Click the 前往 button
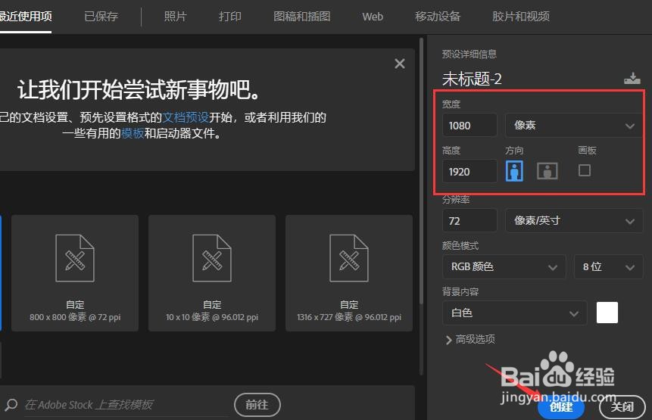This screenshot has width=652, height=420. click(x=257, y=405)
